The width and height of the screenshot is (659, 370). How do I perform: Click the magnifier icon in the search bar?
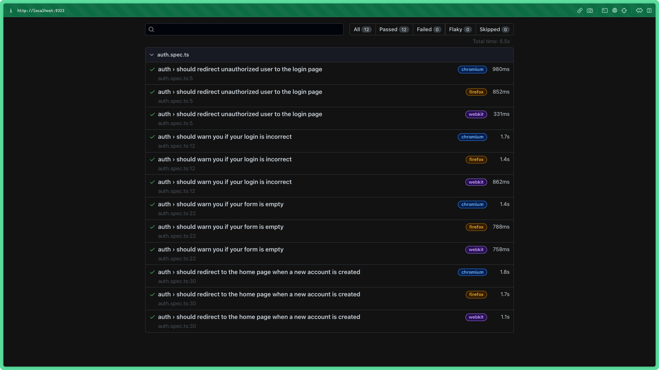pos(151,29)
